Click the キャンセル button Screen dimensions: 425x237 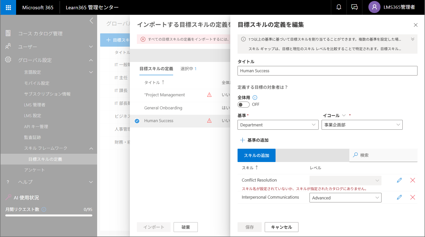pyautogui.click(x=282, y=227)
